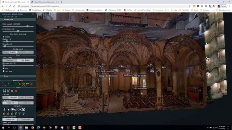Viewport: 232px width, 130px height.
Task: Set Clip Task to Outside
Action: click(29, 97)
